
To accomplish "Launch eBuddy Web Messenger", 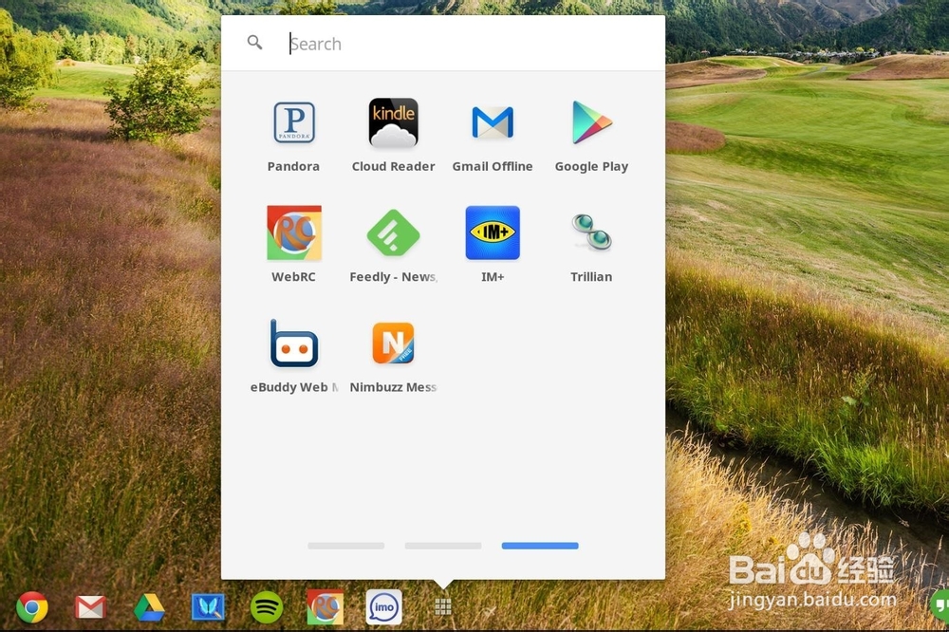I will coord(294,344).
